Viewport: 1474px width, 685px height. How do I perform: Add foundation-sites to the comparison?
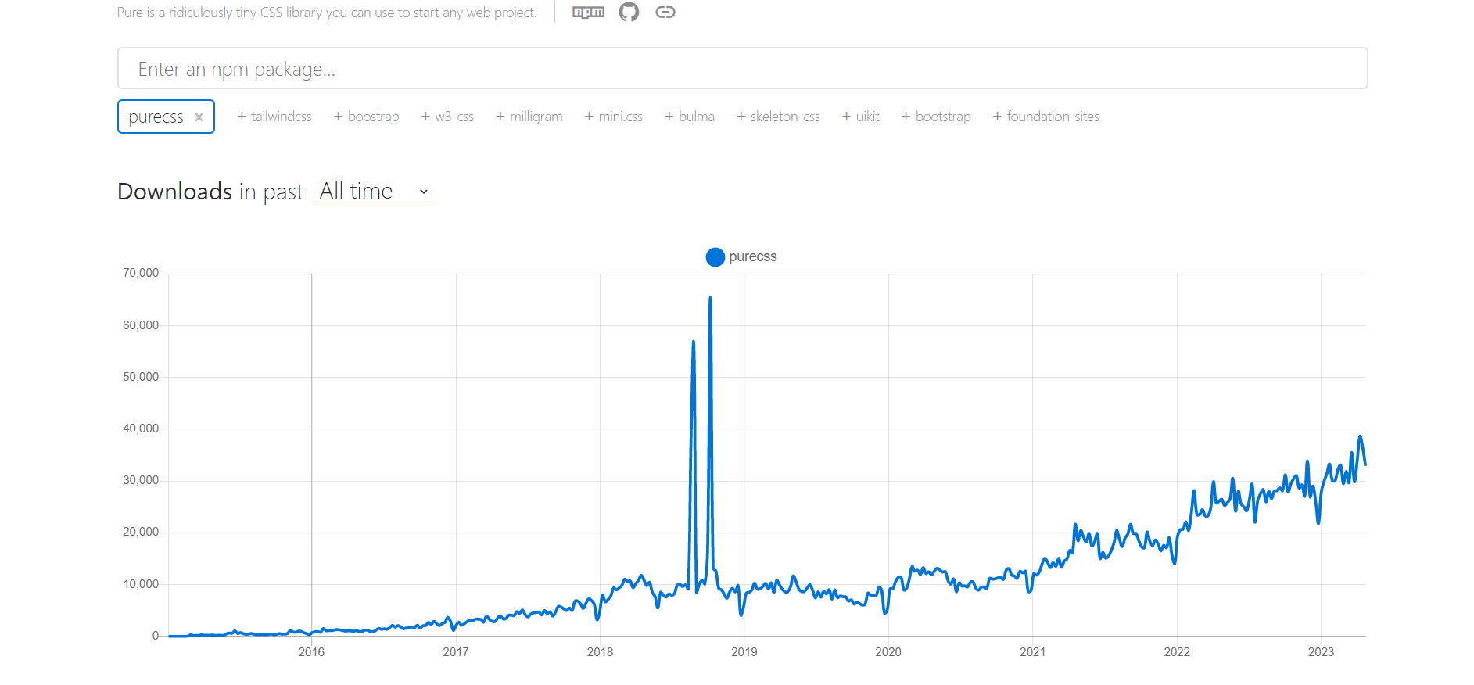pyautogui.click(x=1046, y=117)
